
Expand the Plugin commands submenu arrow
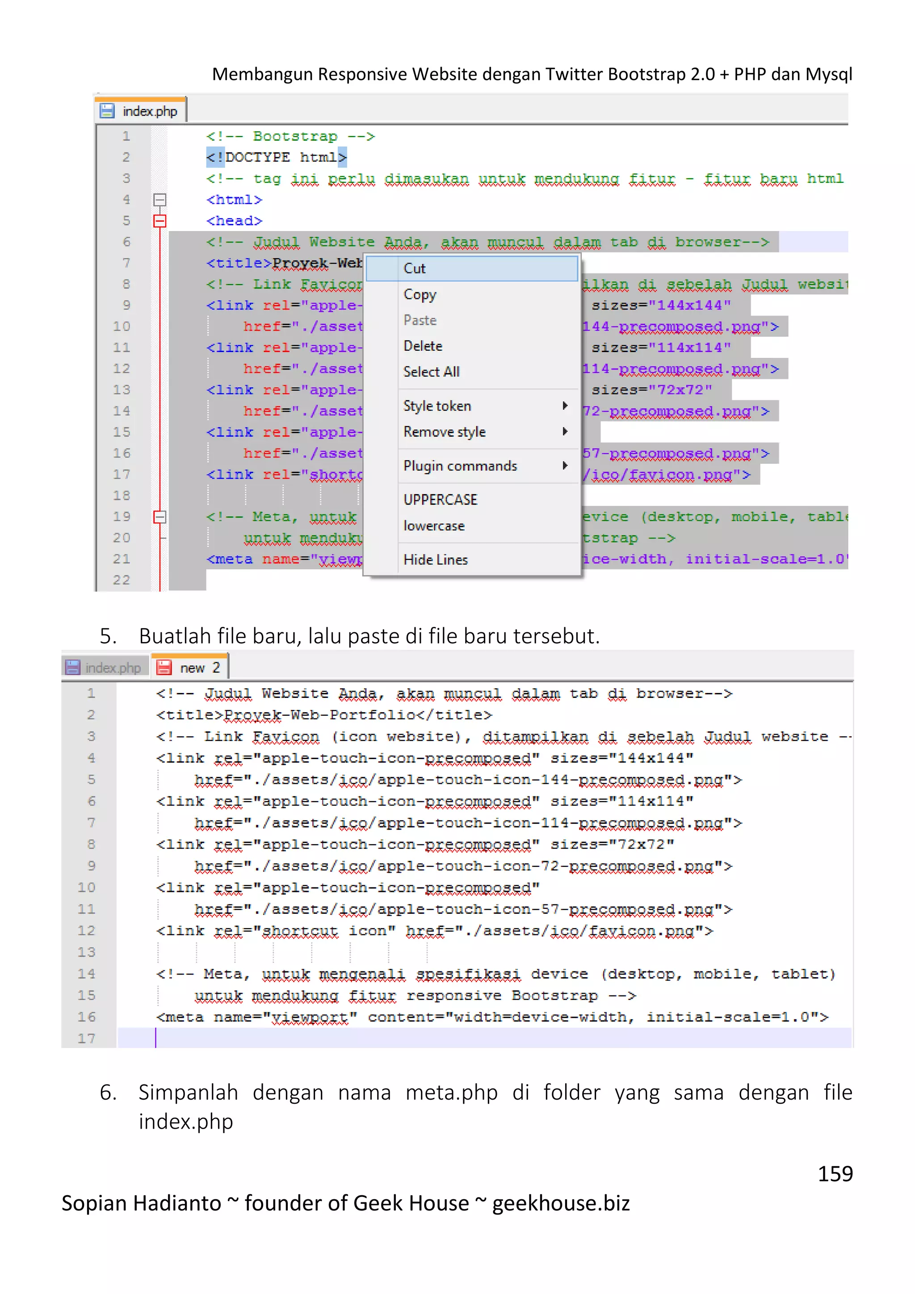[565, 466]
